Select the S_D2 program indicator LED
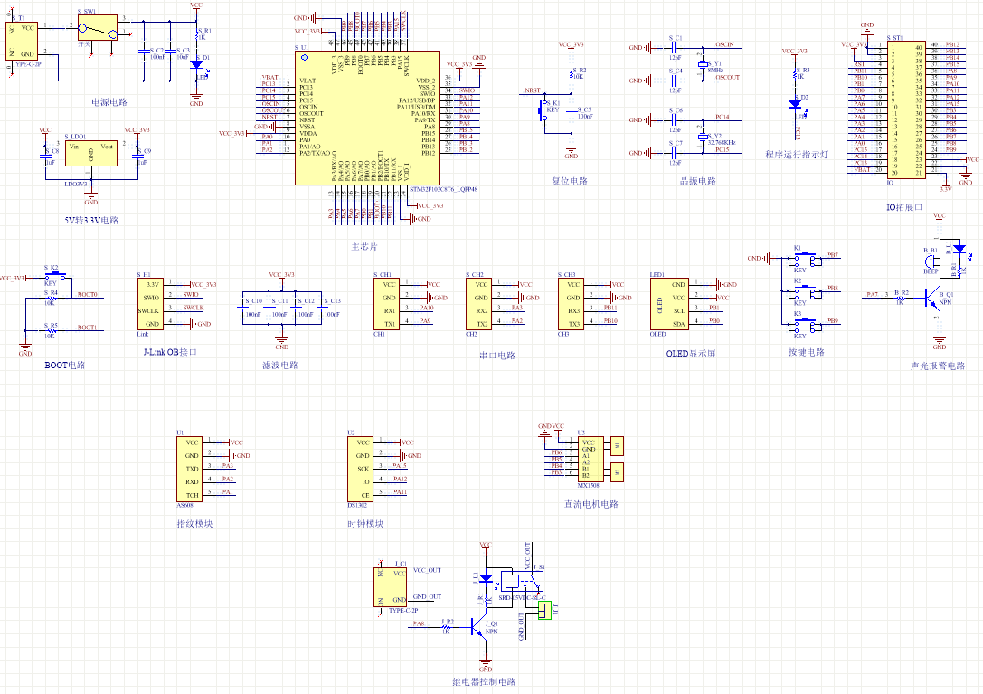983x694 pixels. pyautogui.click(x=795, y=105)
